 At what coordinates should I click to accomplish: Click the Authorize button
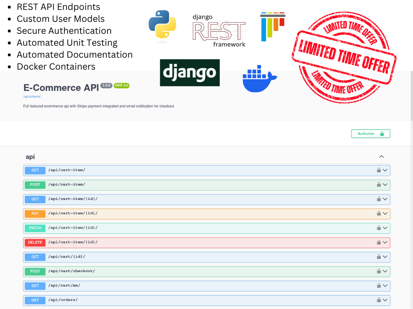coord(370,133)
